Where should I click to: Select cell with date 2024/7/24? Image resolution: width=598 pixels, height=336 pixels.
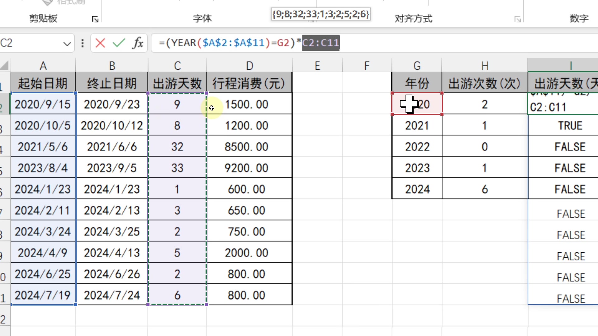112,295
